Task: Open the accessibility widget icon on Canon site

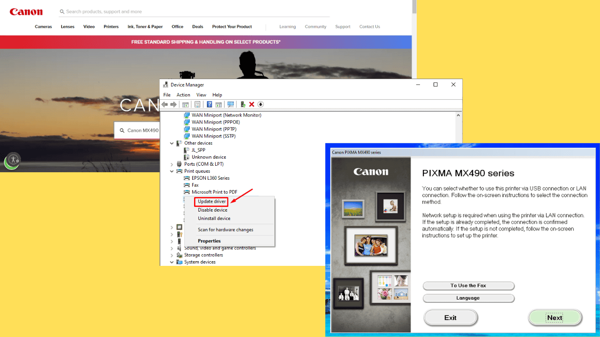Action: 13,160
